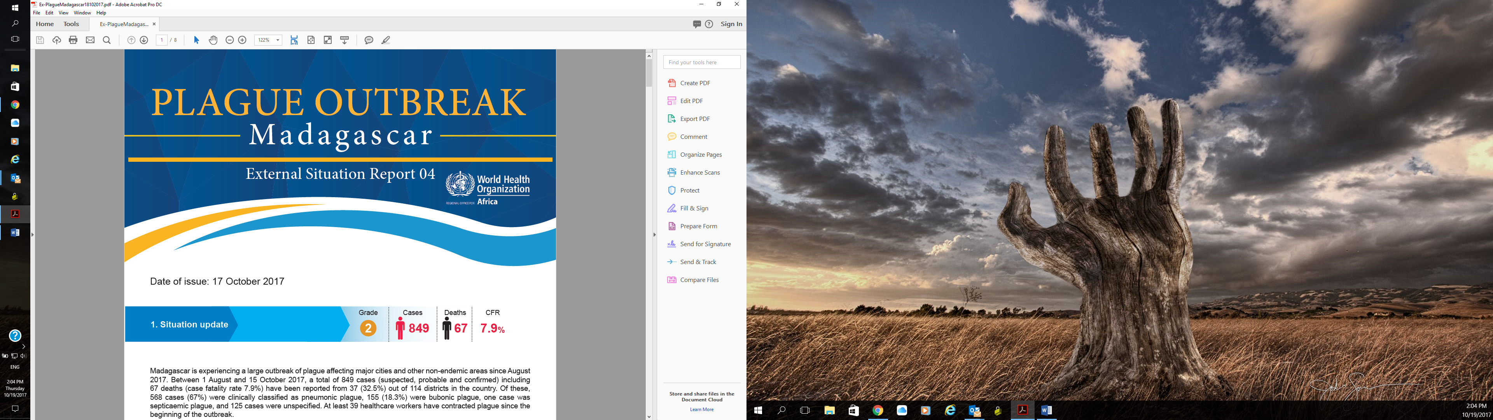Switch to the Home tab
1493x420 pixels.
(x=45, y=24)
